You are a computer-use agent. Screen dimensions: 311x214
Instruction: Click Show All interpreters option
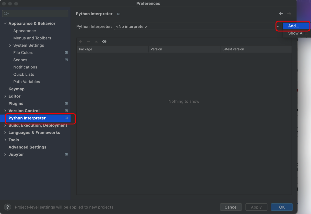click(298, 33)
